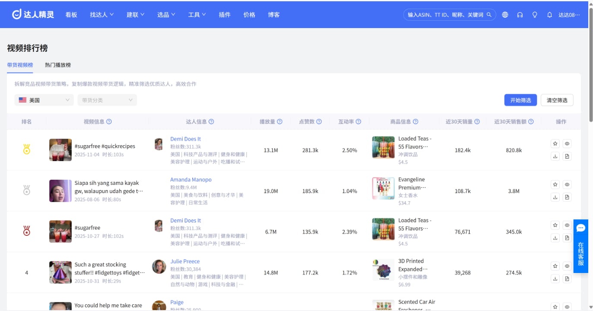
Task: Expand the 带货分类 category dropdown
Action: (107, 100)
